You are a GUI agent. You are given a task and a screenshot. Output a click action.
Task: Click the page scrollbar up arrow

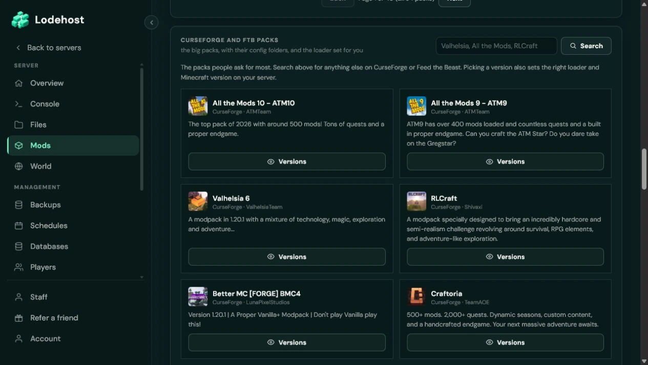coord(644,4)
